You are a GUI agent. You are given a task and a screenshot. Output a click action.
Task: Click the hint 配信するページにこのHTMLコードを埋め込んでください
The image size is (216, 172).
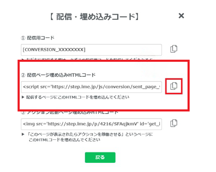point(77,97)
